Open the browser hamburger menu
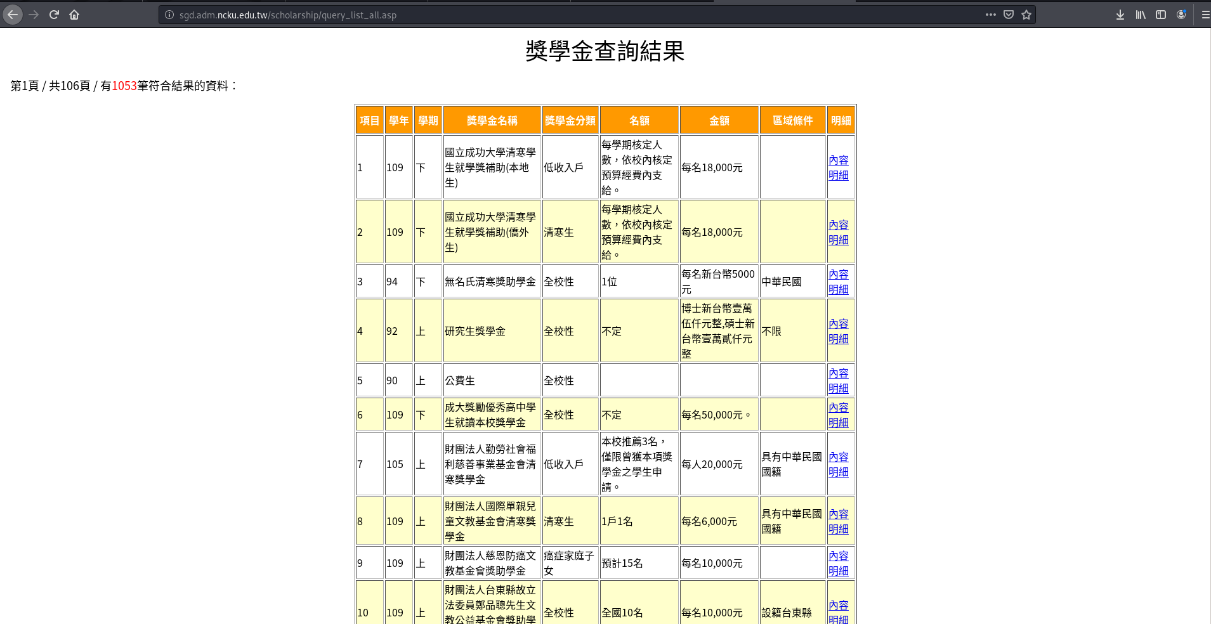This screenshot has width=1211, height=624. pyautogui.click(x=1205, y=15)
